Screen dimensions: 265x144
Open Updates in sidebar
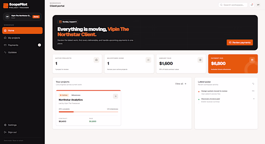[22, 52]
